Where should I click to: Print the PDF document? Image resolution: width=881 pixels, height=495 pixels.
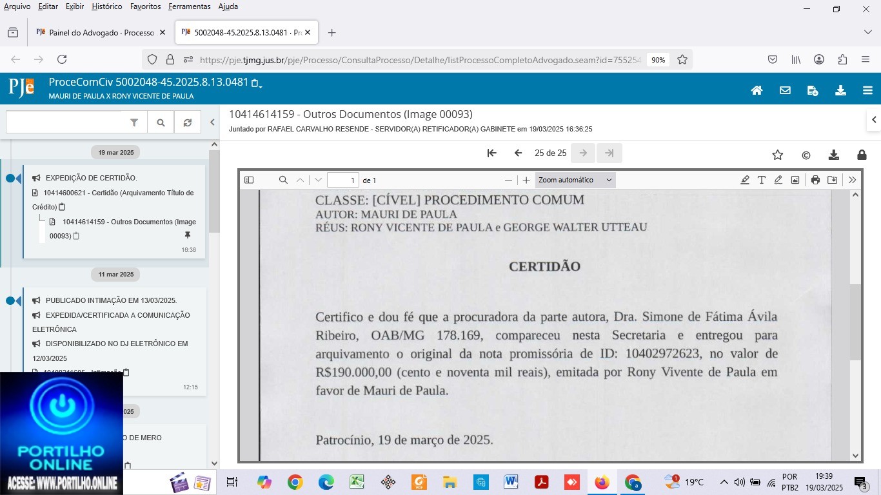815,180
